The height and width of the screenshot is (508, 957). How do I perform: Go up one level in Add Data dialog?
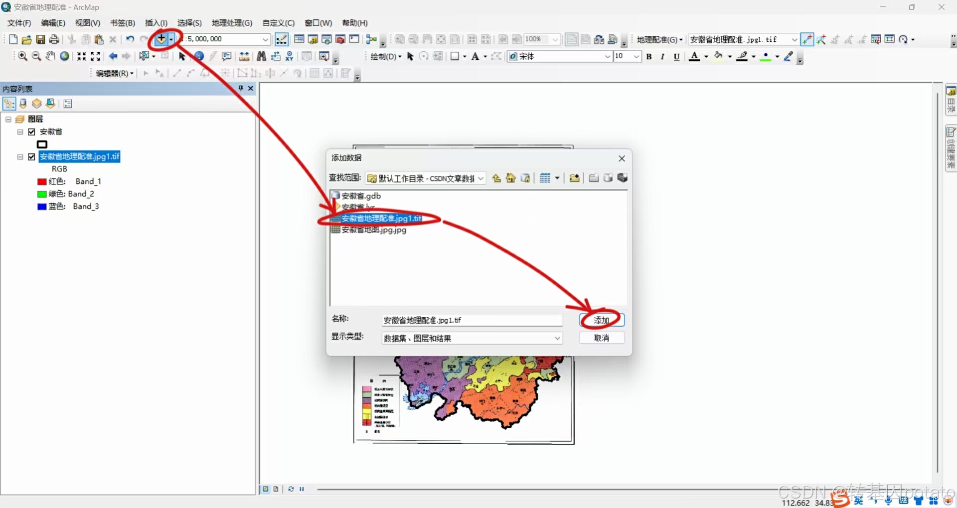[496, 178]
